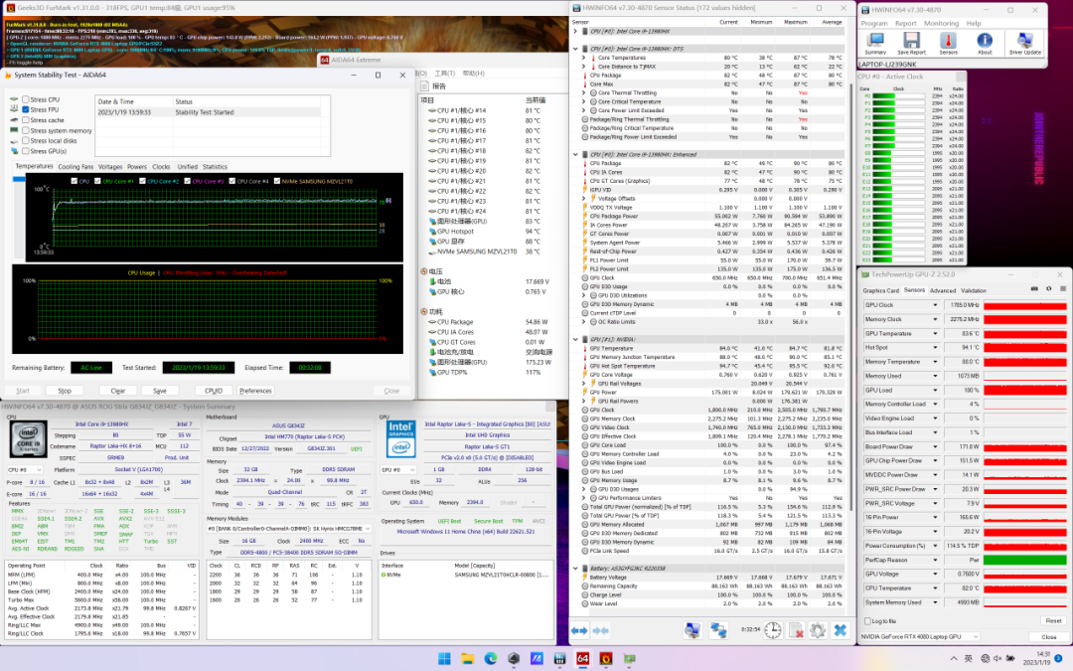Open Microsoft Edge from the taskbar
This screenshot has height=671, width=1073.
tap(489, 658)
